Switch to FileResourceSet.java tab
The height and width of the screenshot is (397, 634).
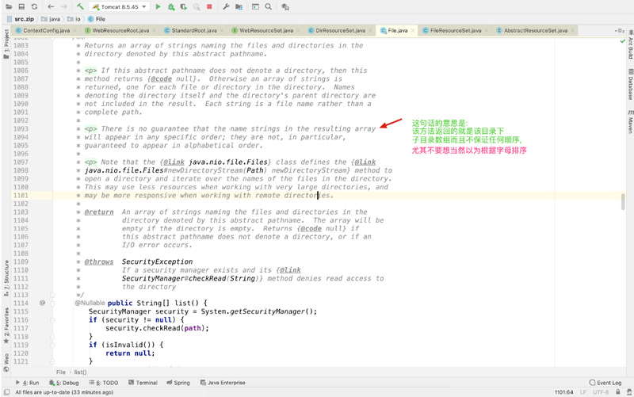click(x=456, y=30)
